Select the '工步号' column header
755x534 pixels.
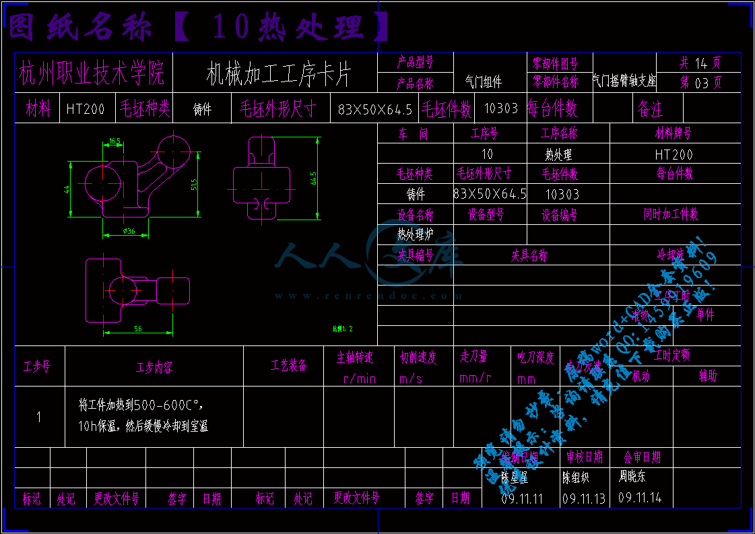tap(36, 366)
